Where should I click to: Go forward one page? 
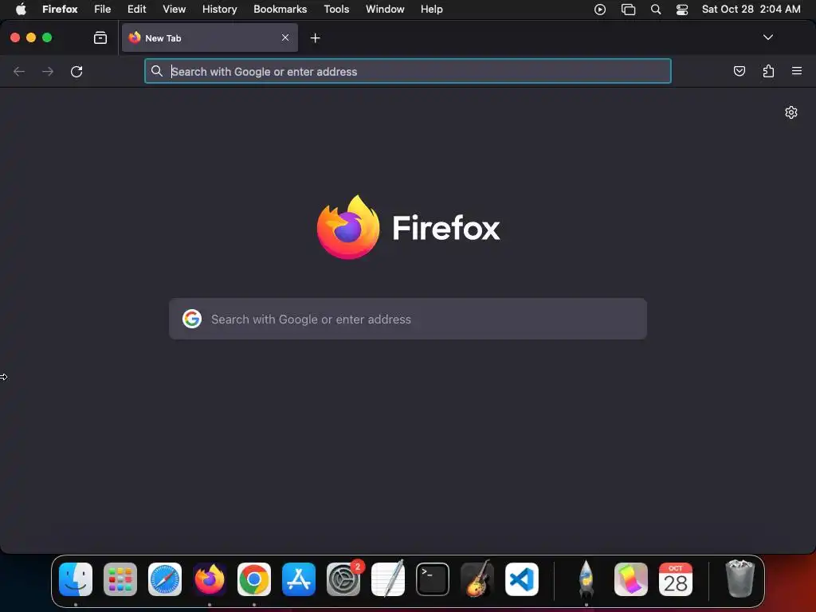(48, 71)
